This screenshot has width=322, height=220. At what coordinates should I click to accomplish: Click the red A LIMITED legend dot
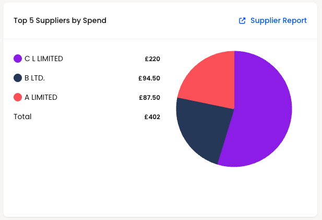point(18,97)
